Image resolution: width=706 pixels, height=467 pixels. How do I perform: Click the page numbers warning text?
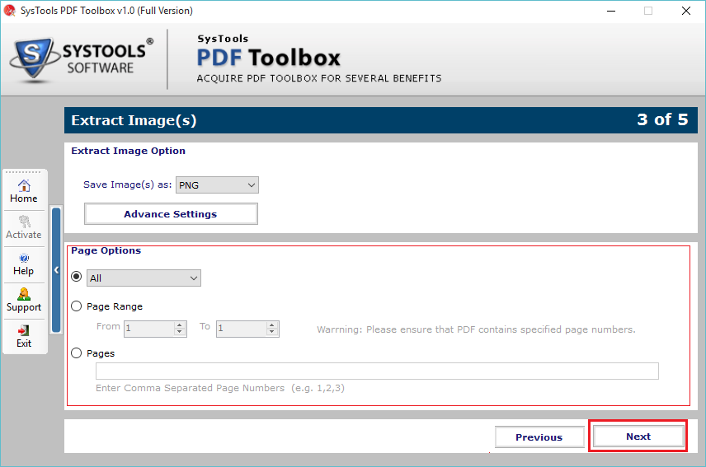[477, 329]
